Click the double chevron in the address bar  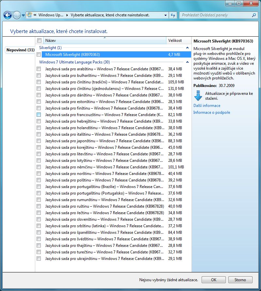pos(35,15)
